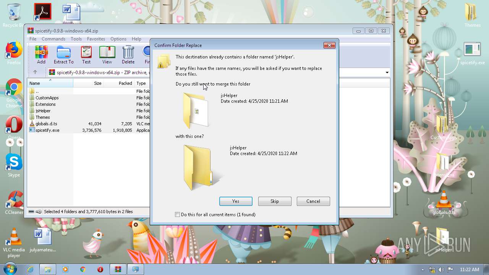
Task: Open the Commands menu
Action: [x=53, y=39]
